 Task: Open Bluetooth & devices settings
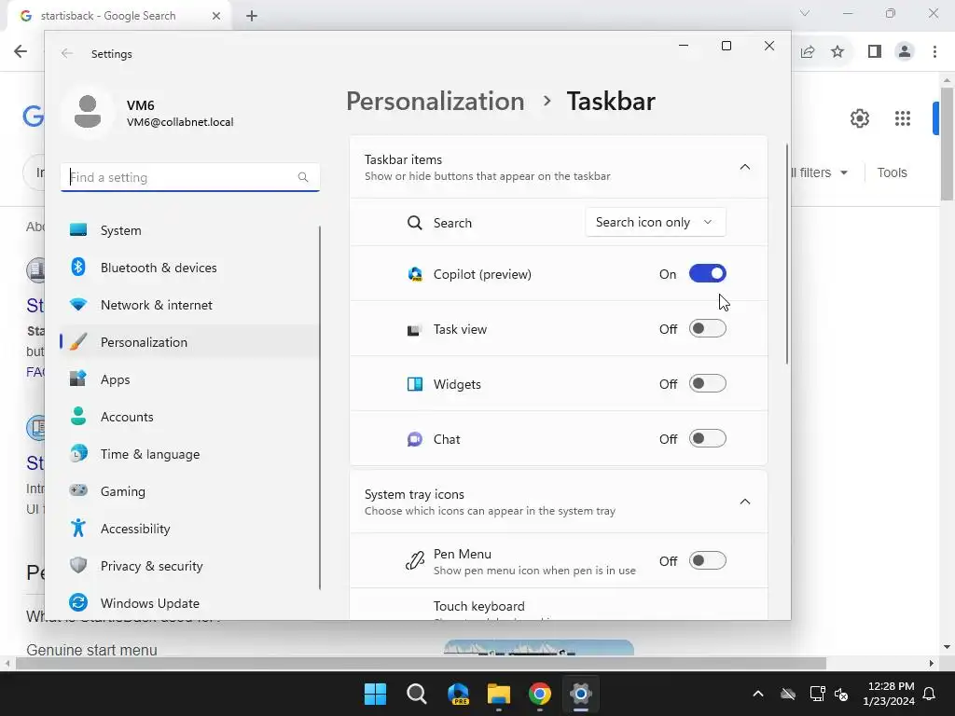(188, 268)
